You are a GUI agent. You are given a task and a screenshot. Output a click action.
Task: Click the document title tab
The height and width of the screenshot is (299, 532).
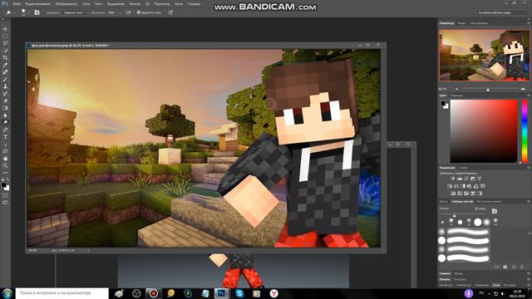(70, 45)
